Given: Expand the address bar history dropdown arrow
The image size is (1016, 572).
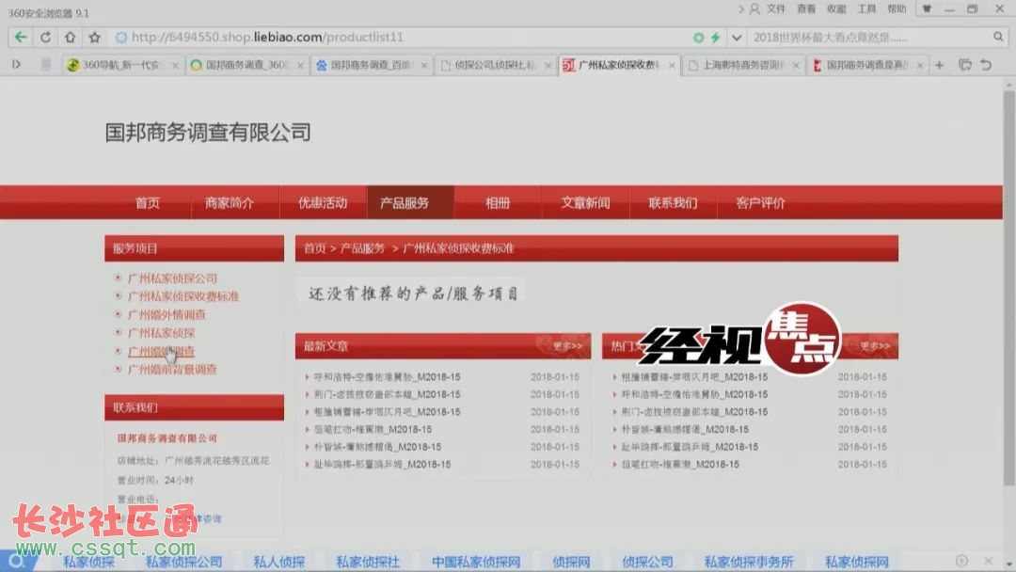Looking at the screenshot, I should [736, 38].
